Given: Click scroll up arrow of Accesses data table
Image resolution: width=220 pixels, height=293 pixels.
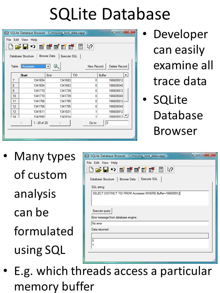Looking at the screenshot, I should 126,75.
